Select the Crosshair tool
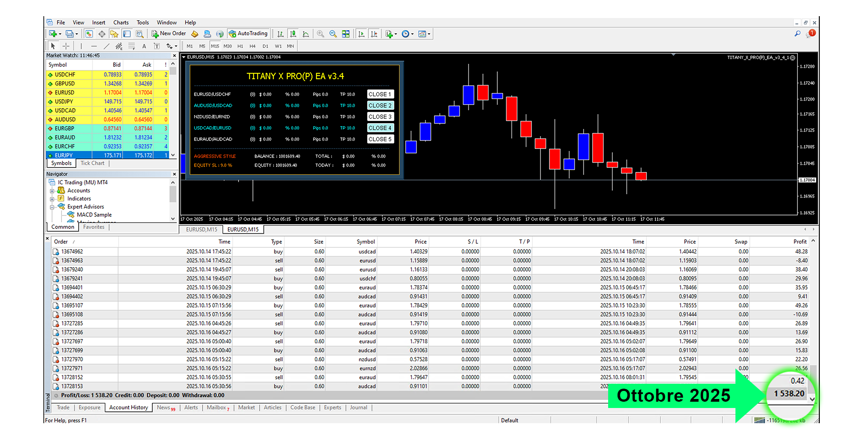Image resolution: width=863 pixels, height=439 pixels. click(66, 46)
